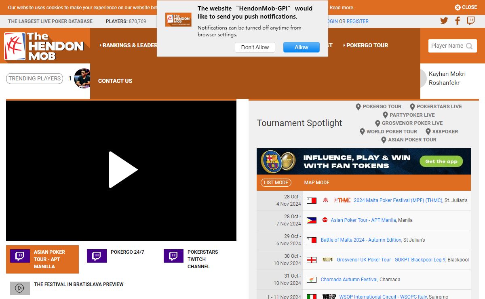Click the magnifier icon in Player Name search
The width and height of the screenshot is (485, 299).
pyautogui.click(x=469, y=46)
